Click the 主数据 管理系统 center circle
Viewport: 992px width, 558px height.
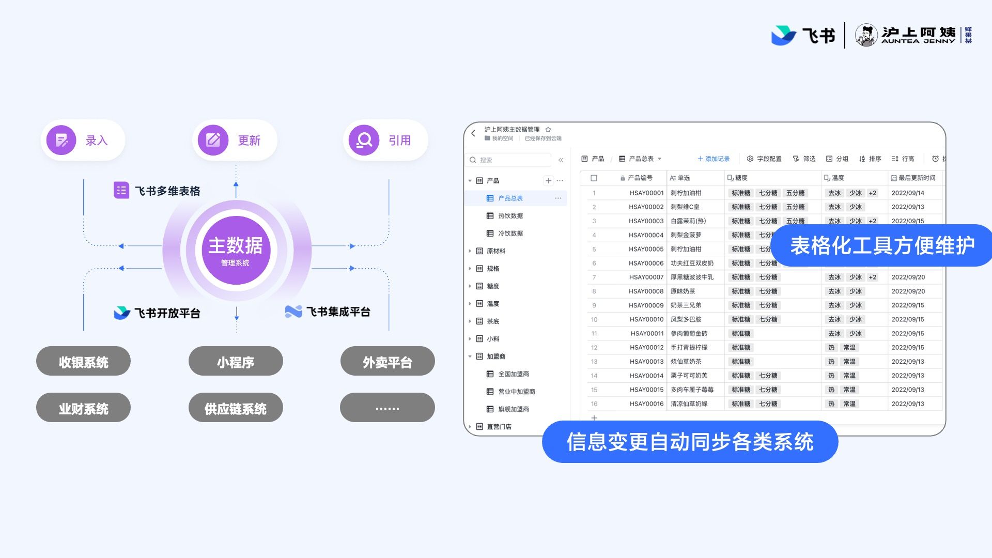236,250
